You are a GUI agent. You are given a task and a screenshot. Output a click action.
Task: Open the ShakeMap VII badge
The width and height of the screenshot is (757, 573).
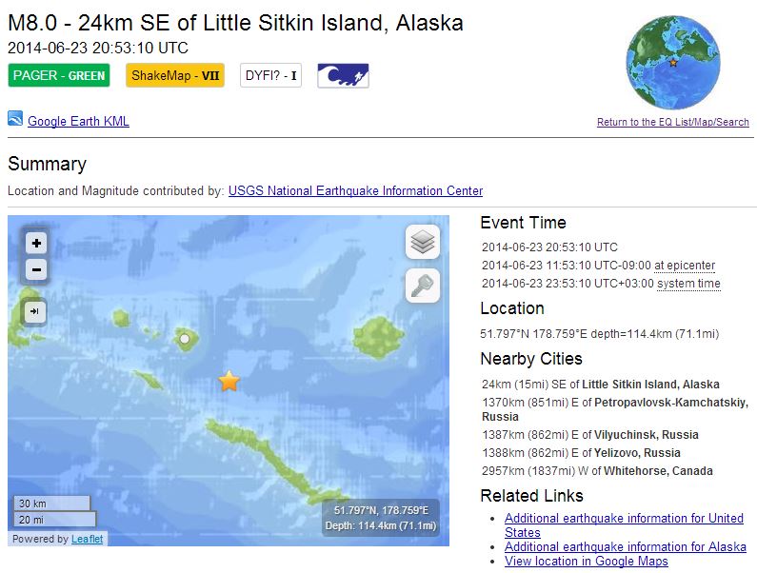(175, 75)
